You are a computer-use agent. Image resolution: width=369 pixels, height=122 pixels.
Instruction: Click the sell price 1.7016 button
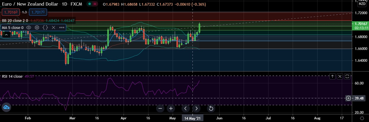click(x=11, y=12)
